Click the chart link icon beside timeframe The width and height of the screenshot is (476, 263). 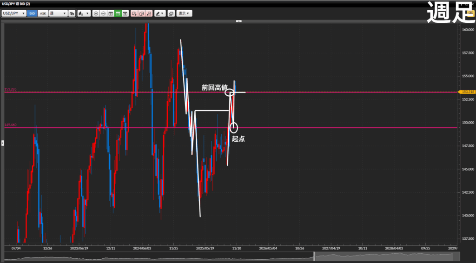pos(72,13)
